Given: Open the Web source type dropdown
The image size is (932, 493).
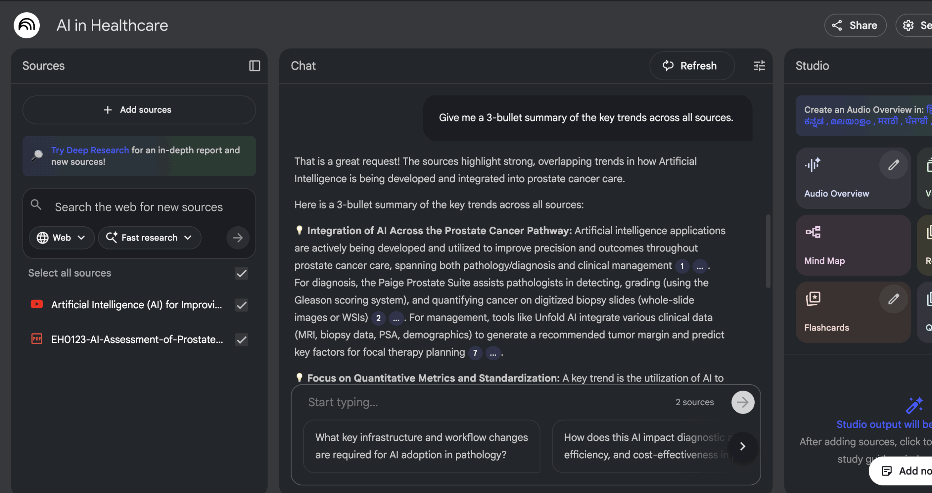Looking at the screenshot, I should 62,238.
